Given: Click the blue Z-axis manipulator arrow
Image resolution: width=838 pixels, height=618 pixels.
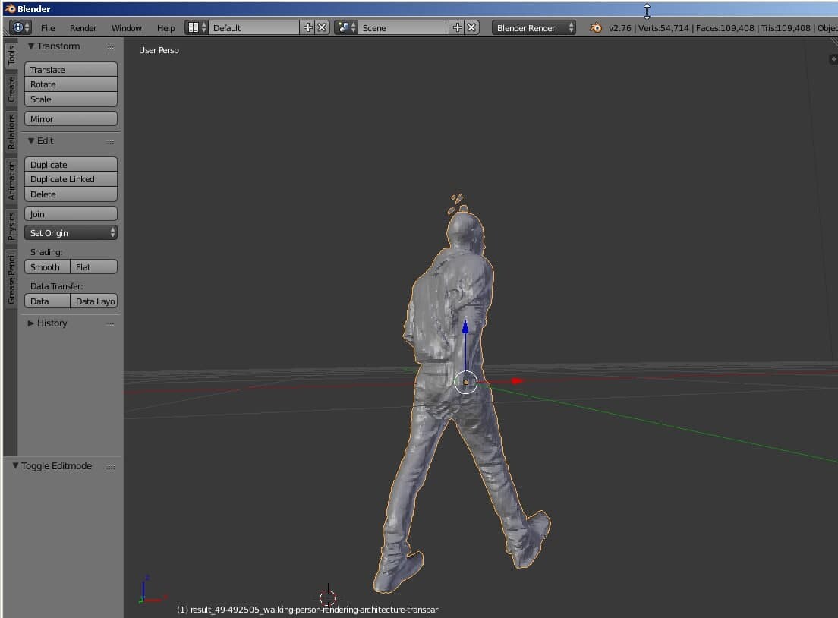Looking at the screenshot, I should pyautogui.click(x=465, y=327).
